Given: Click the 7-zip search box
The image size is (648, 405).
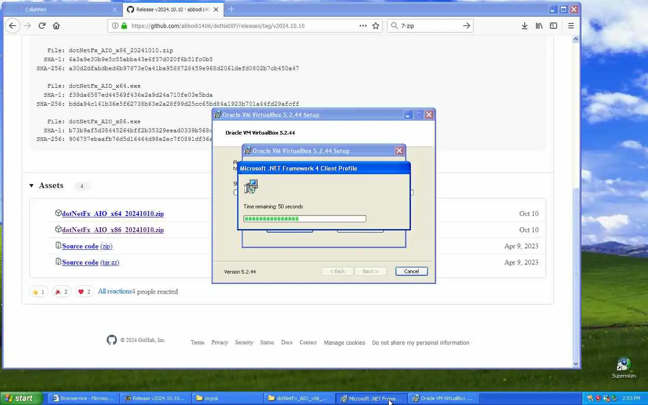Looking at the screenshot, I should pos(430,26).
